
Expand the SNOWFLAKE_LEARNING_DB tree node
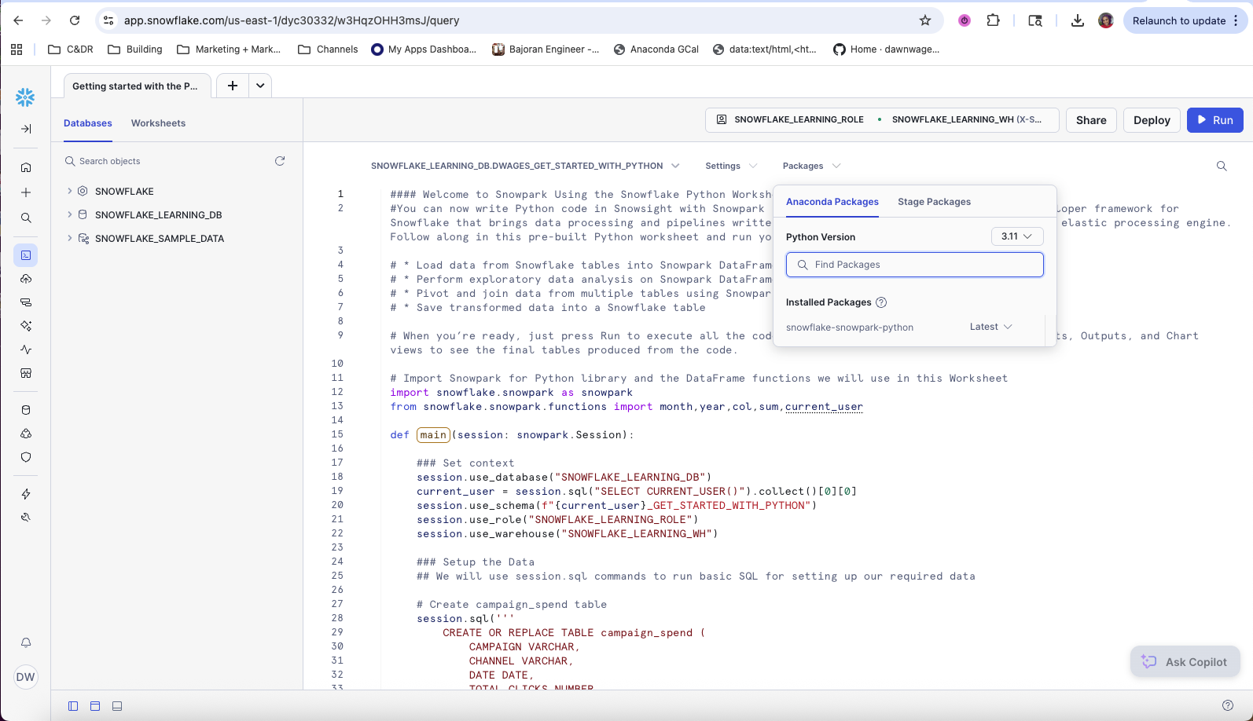tap(70, 214)
